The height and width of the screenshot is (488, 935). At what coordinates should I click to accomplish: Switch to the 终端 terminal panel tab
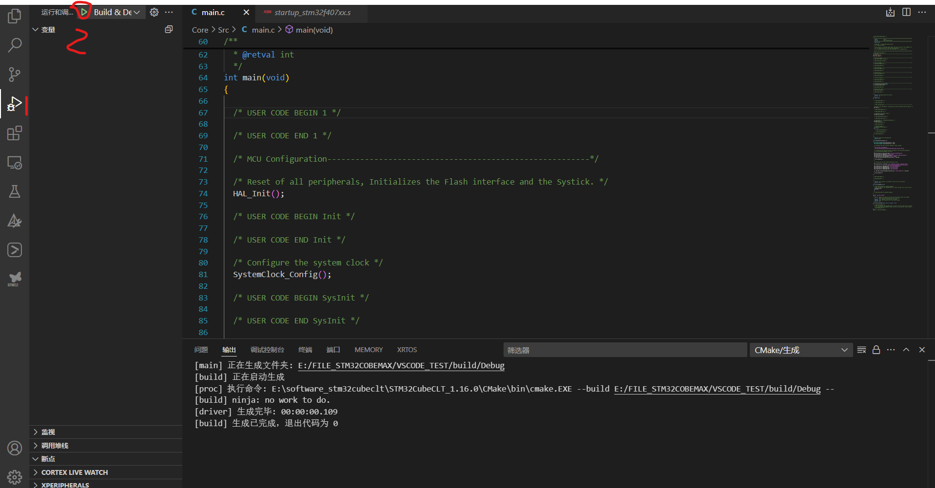click(x=305, y=350)
